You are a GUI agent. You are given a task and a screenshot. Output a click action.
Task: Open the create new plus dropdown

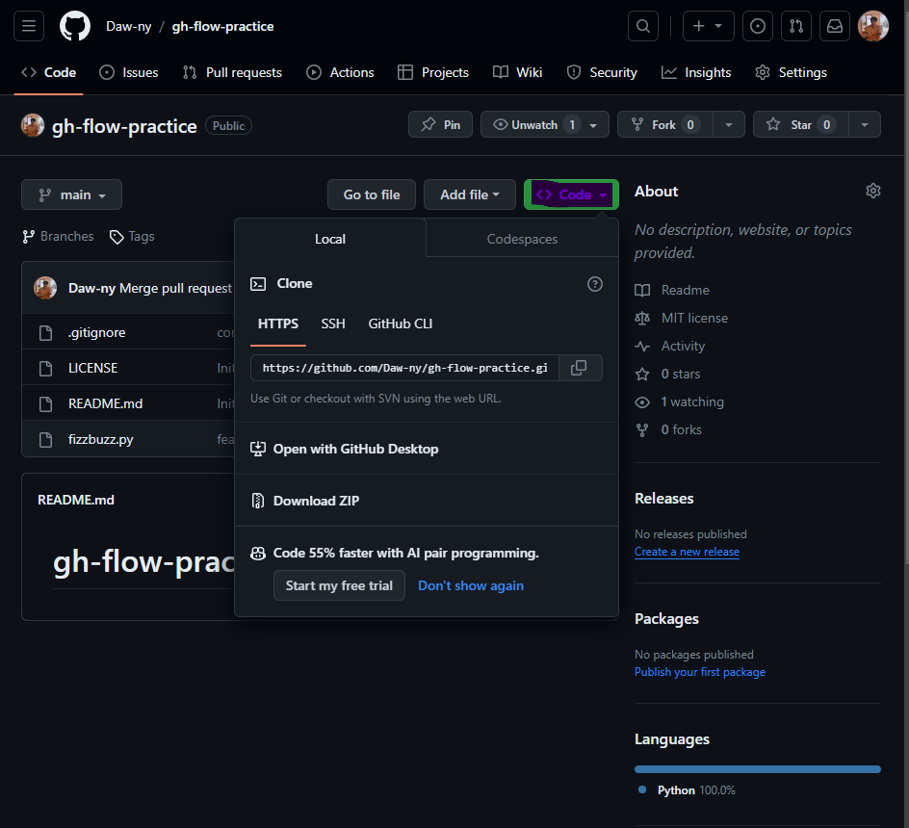tap(708, 26)
